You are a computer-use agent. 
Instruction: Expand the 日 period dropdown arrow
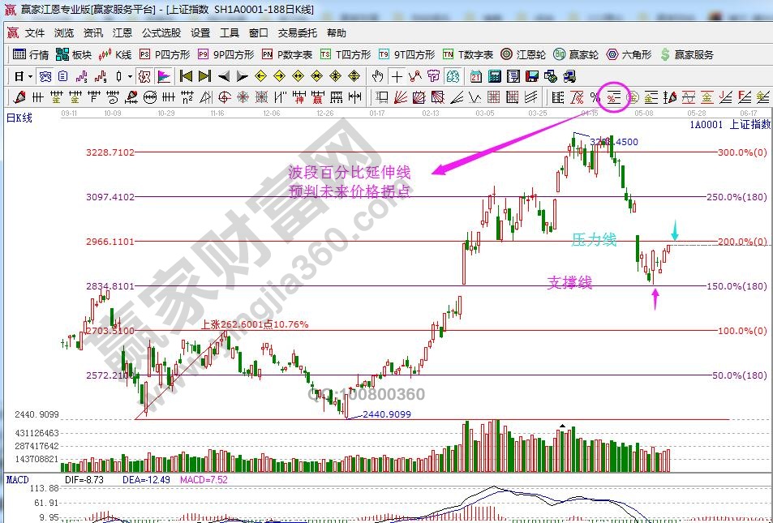click(30, 76)
